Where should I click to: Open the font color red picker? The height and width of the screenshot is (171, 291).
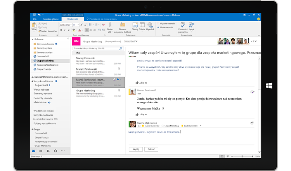click(82, 30)
